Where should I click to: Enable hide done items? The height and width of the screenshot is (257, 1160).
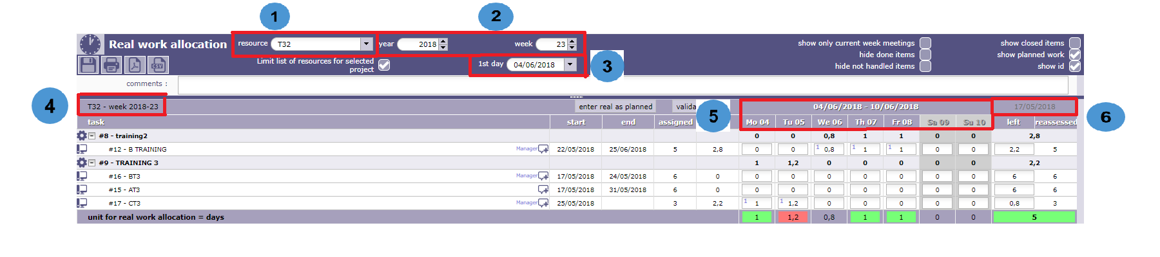tap(925, 55)
